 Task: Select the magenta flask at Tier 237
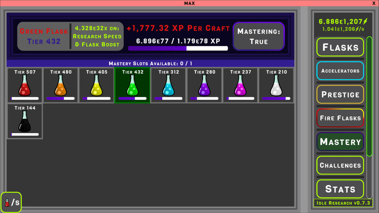coord(241,85)
